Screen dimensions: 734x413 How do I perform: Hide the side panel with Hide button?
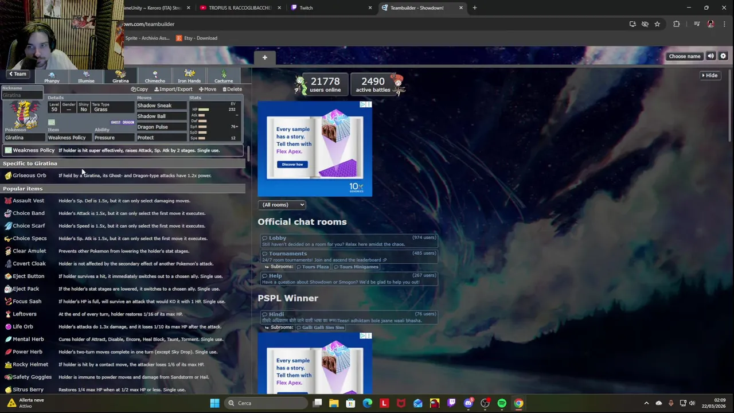tap(710, 75)
